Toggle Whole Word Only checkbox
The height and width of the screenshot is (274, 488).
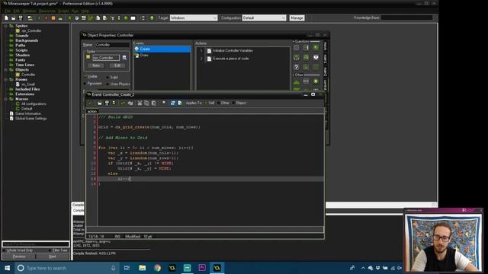click(x=5, y=250)
